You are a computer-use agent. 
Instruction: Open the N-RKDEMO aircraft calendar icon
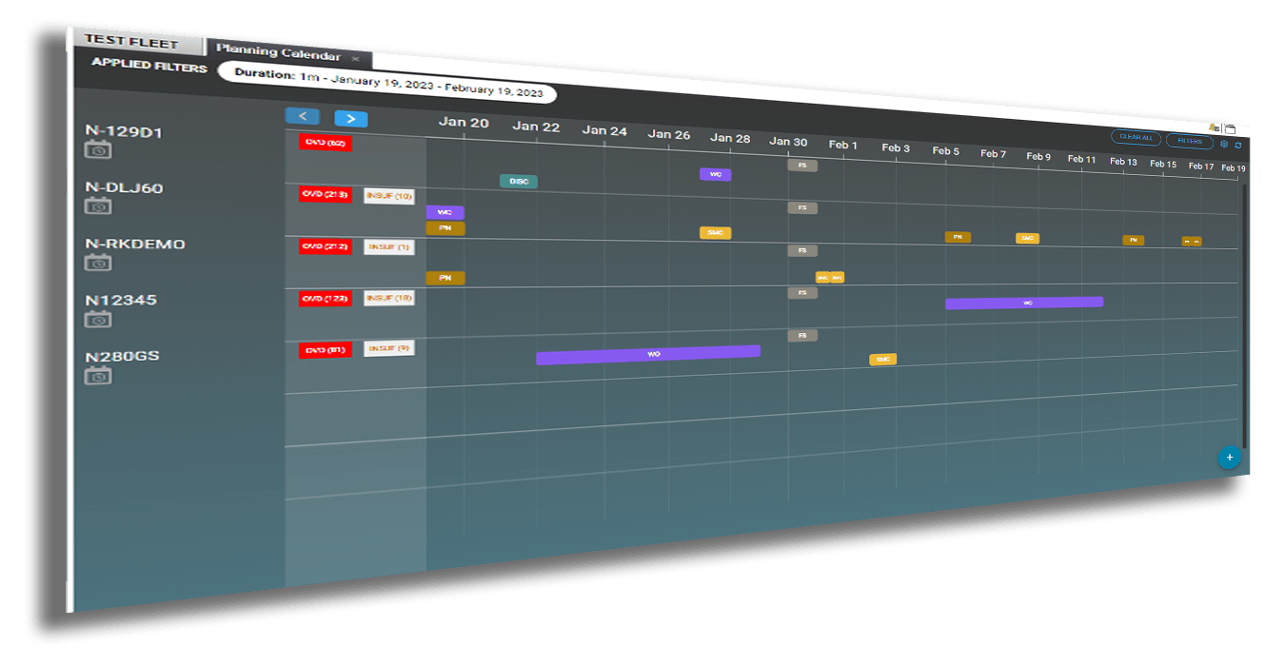(98, 263)
